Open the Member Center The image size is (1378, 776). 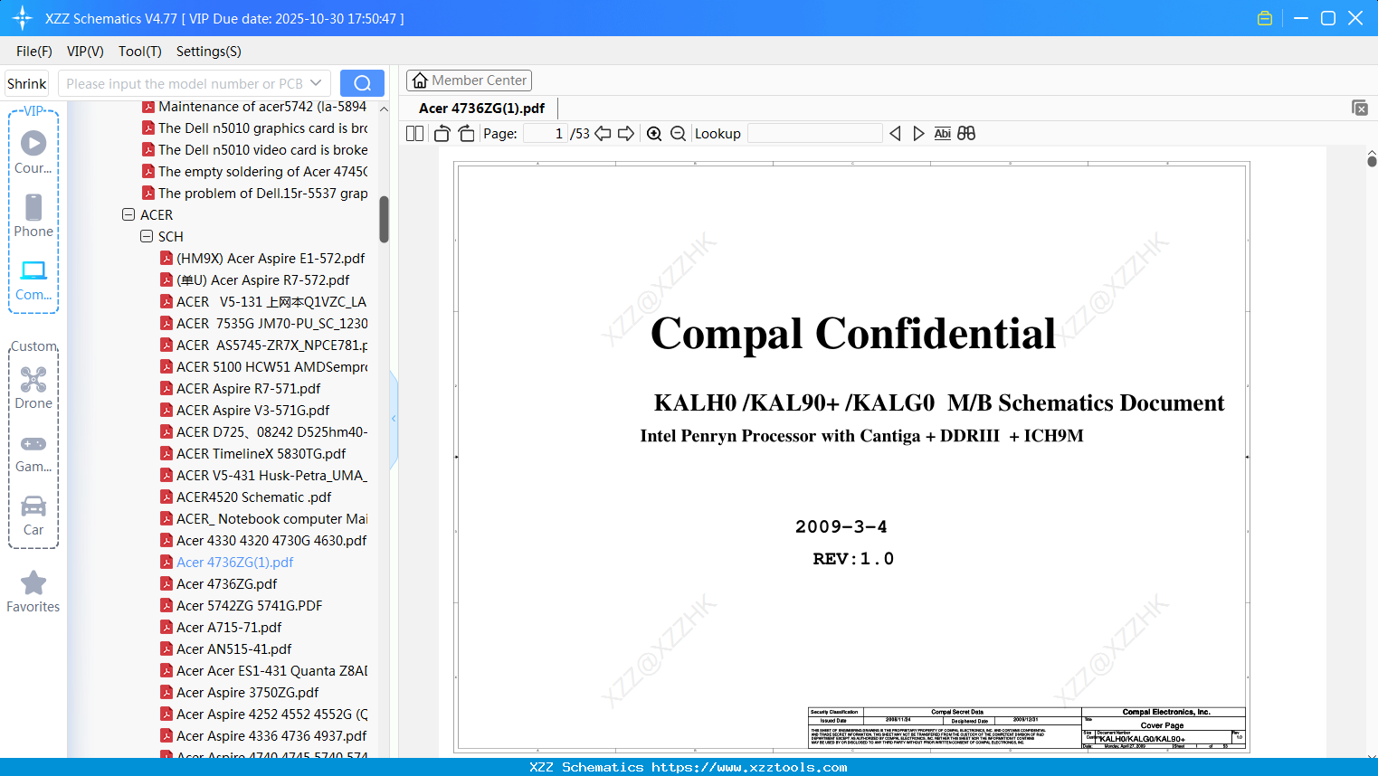(469, 80)
